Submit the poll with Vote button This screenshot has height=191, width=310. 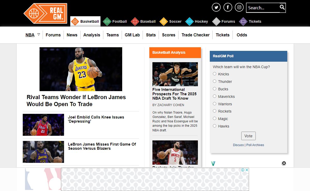tap(249, 136)
